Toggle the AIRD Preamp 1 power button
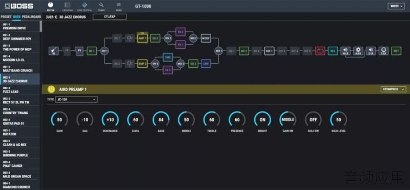The width and height of the screenshot is (410, 190). click(51, 89)
